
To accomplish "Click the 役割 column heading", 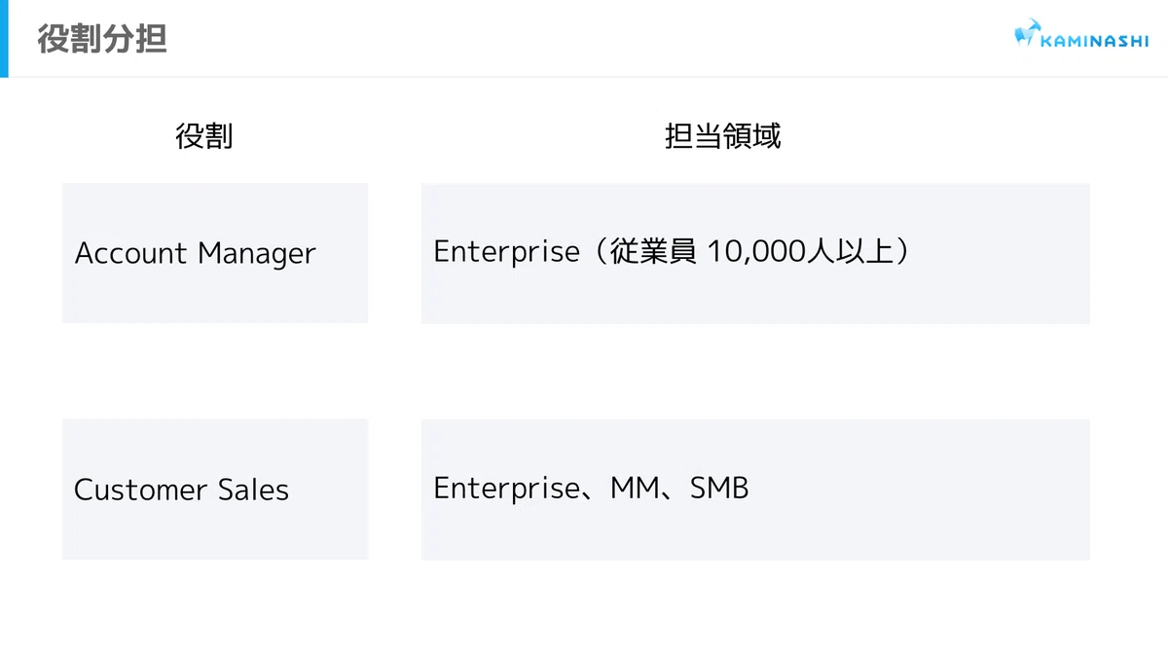I will click(204, 136).
